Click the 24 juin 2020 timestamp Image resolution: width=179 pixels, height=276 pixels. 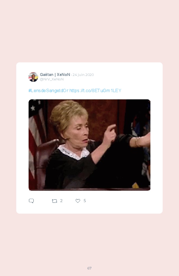(x=83, y=75)
